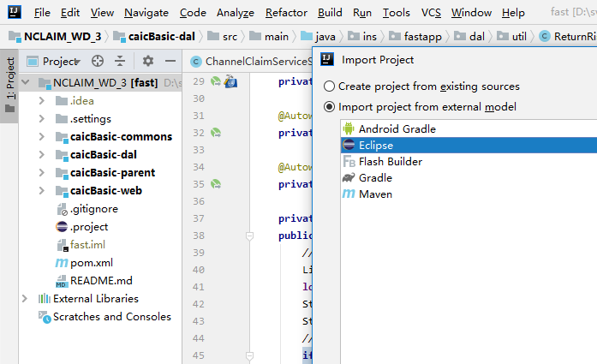Open Project panel settings gear

[147, 61]
